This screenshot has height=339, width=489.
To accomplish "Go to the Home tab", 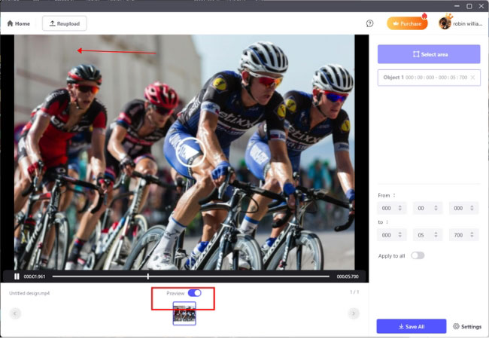I will pos(19,23).
